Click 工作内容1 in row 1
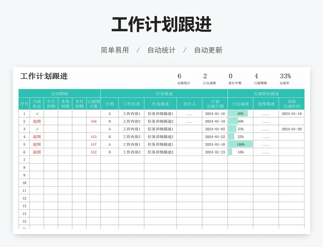This screenshot has width=323, height=247. 132,114
